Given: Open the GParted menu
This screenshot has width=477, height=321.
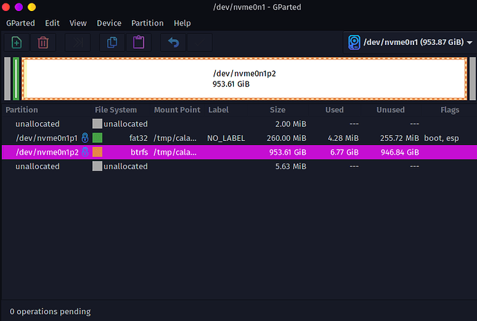Looking at the screenshot, I should [x=21, y=23].
